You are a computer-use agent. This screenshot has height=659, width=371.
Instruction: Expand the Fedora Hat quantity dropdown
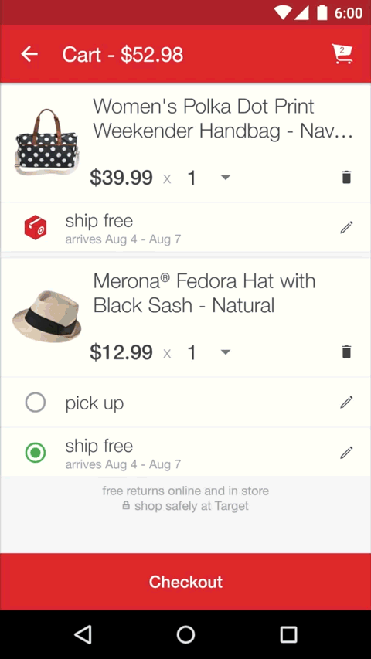click(226, 352)
